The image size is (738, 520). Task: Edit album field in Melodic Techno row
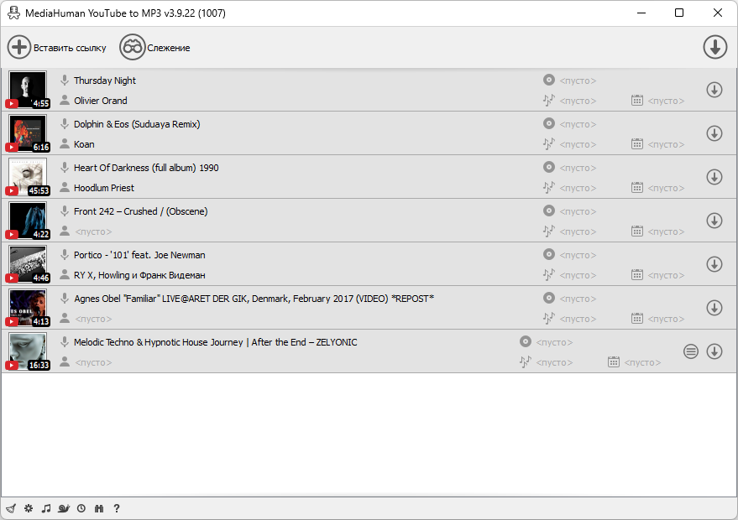tap(554, 342)
